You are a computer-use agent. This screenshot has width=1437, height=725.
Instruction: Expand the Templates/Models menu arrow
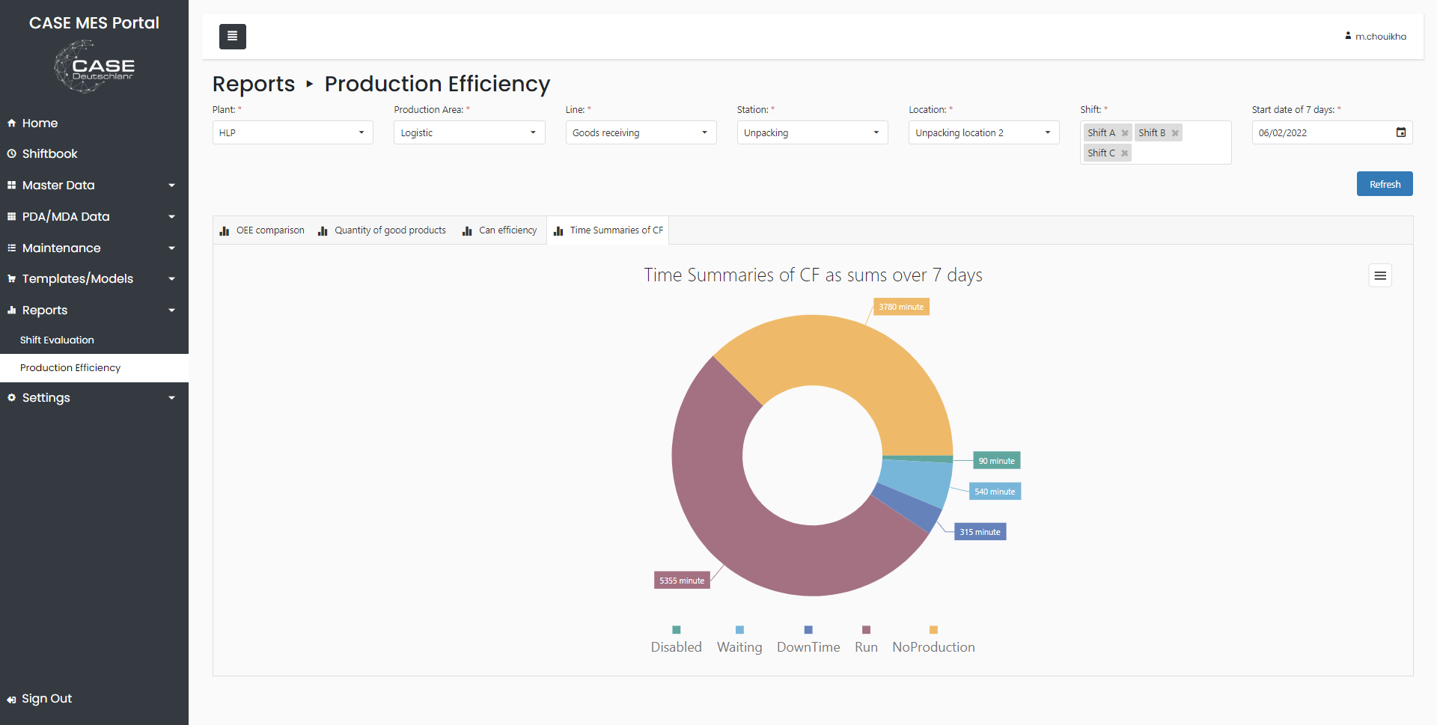click(171, 279)
